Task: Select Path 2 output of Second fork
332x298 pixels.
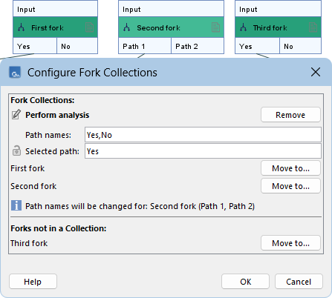Action: tap(198, 46)
